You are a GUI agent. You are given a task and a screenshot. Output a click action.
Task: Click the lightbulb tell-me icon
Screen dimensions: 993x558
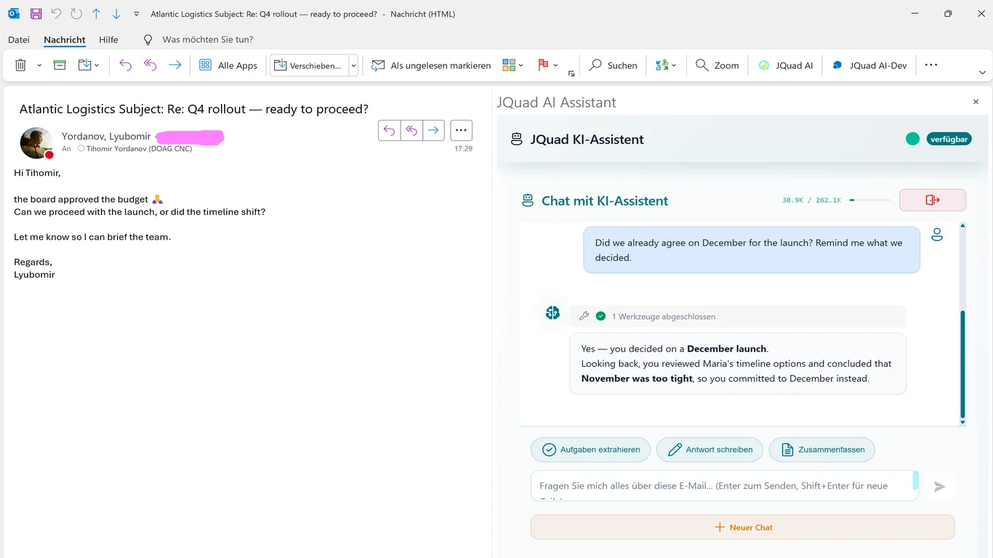[x=148, y=40]
